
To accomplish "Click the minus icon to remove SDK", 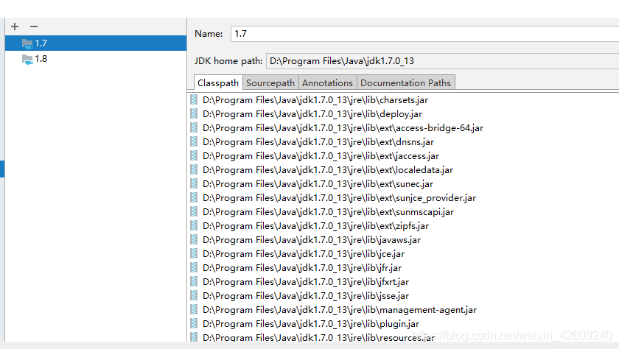I will (34, 27).
